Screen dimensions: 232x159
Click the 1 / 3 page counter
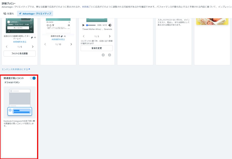click(x=97, y=36)
